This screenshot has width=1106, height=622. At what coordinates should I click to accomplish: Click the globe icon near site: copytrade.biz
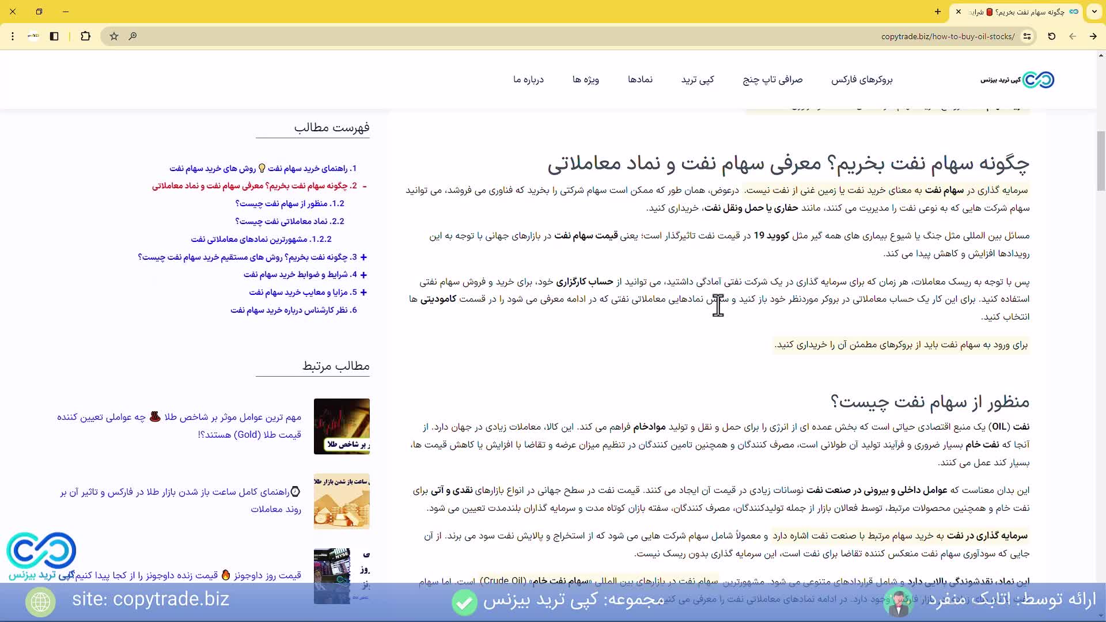coord(40,601)
